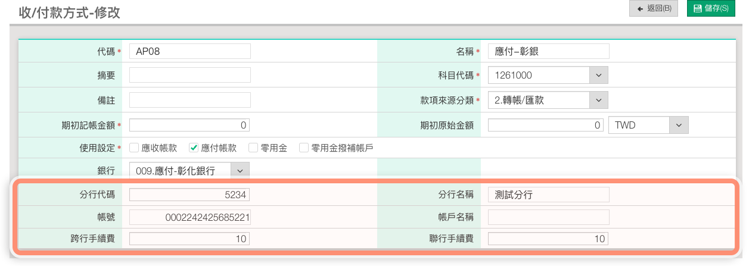Click the 儲存(S) save button
749x266 pixels.
(711, 8)
